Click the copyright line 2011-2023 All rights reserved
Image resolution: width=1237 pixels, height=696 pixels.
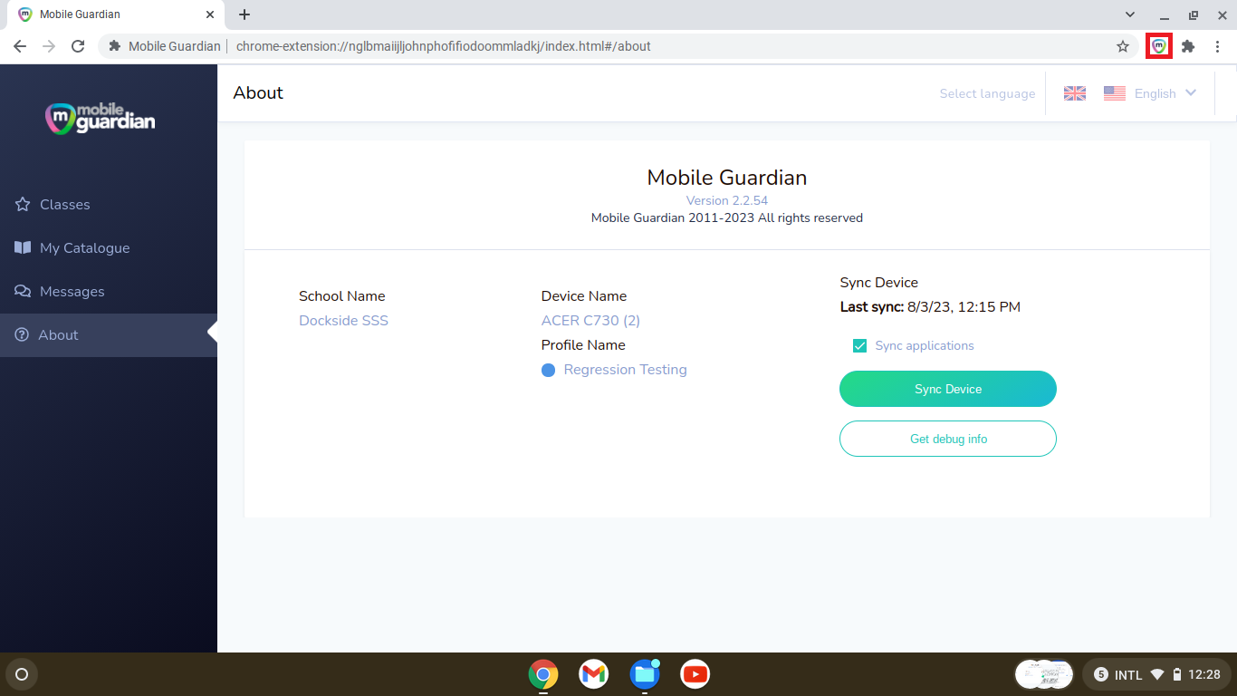coord(727,218)
